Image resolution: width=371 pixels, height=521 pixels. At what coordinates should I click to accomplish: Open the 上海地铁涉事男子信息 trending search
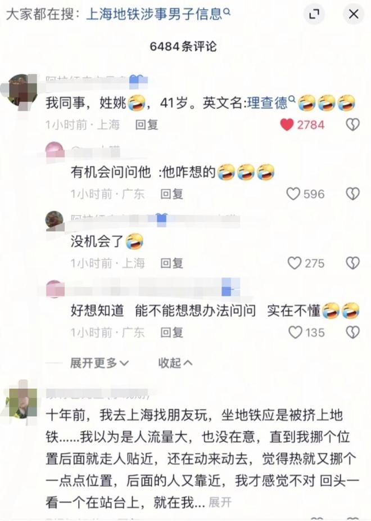pos(158,14)
